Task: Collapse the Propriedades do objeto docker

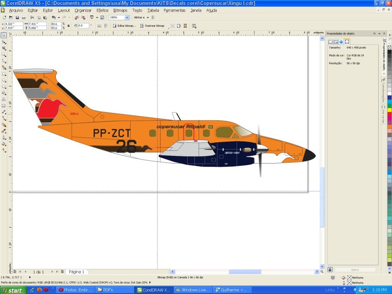Action: [379, 33]
